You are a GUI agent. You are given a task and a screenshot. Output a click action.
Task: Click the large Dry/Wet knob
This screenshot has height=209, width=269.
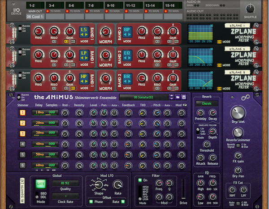[238, 113]
